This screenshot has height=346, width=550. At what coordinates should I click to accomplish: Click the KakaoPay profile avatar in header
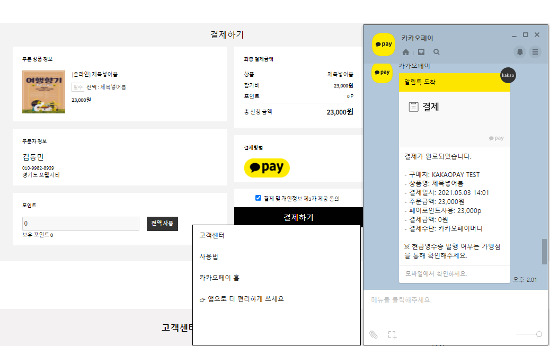coord(384,45)
